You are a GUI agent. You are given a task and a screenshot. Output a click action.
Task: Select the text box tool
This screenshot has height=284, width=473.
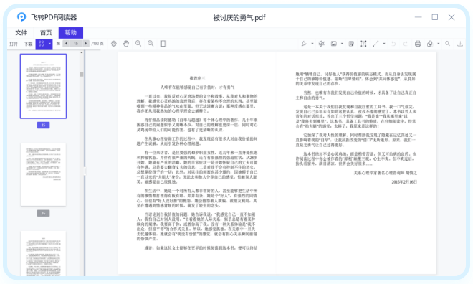click(363, 44)
